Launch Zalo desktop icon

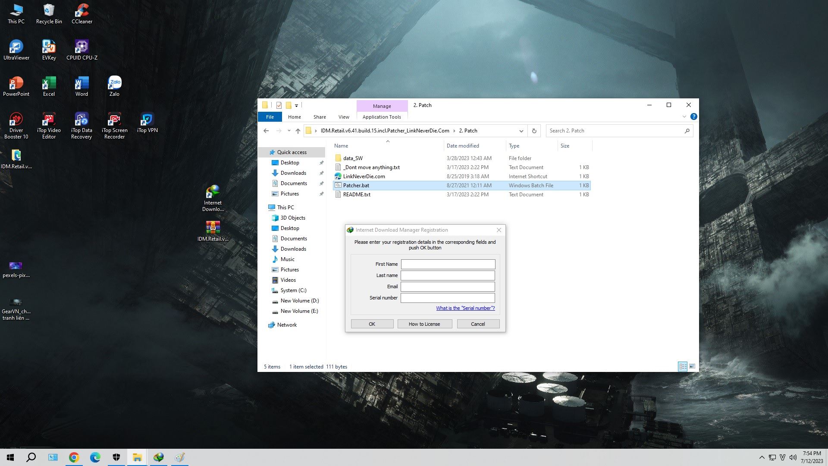[114, 86]
